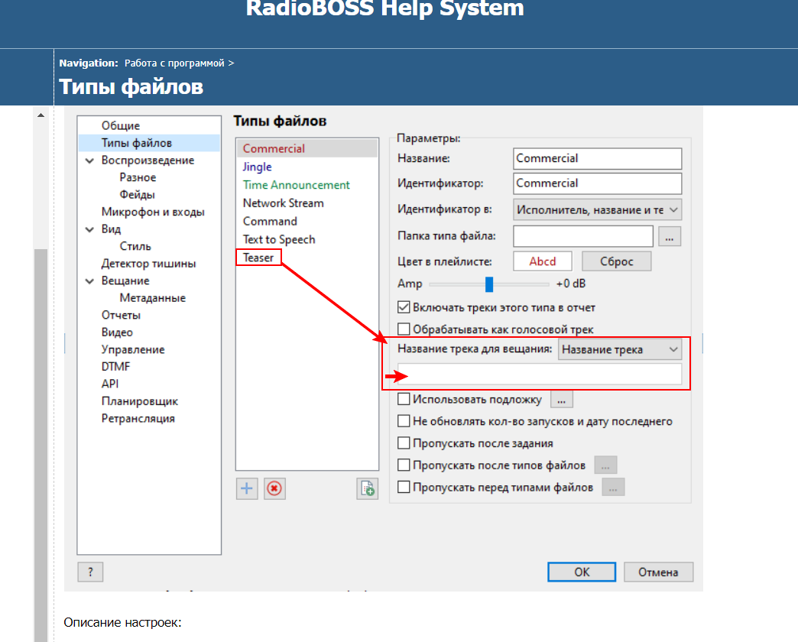The image size is (798, 642).
Task: Enable 'Обрабатывать как голосовой трек' checkbox
Action: [404, 330]
